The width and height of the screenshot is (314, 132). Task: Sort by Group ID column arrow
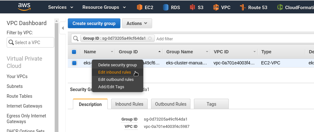coord(159,52)
